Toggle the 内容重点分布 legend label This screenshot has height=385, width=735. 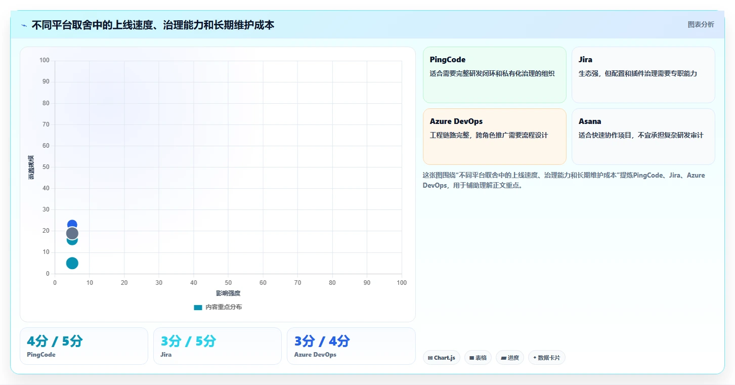point(224,308)
